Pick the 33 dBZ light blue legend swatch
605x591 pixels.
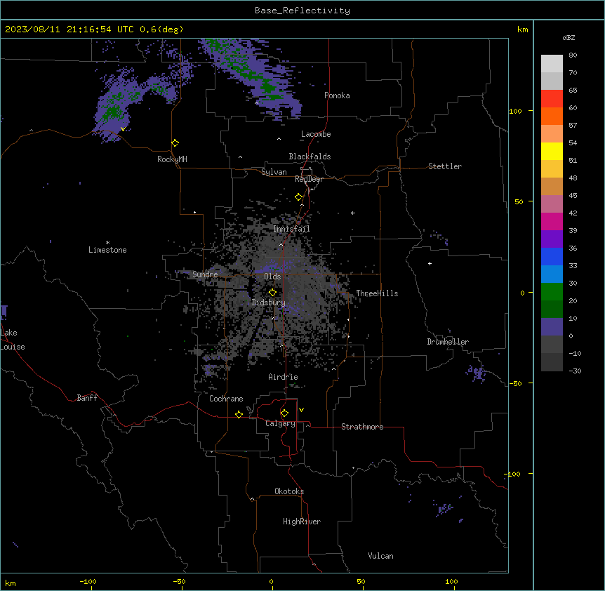pyautogui.click(x=552, y=274)
